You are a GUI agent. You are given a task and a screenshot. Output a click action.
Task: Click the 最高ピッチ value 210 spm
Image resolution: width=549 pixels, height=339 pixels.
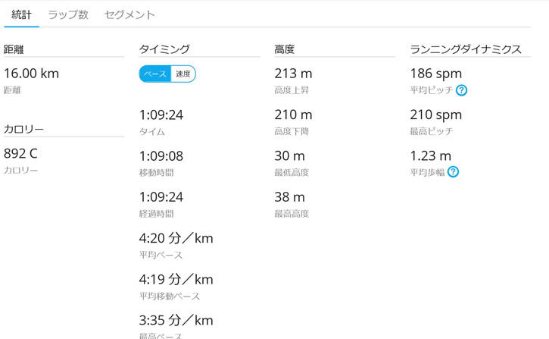pos(435,115)
